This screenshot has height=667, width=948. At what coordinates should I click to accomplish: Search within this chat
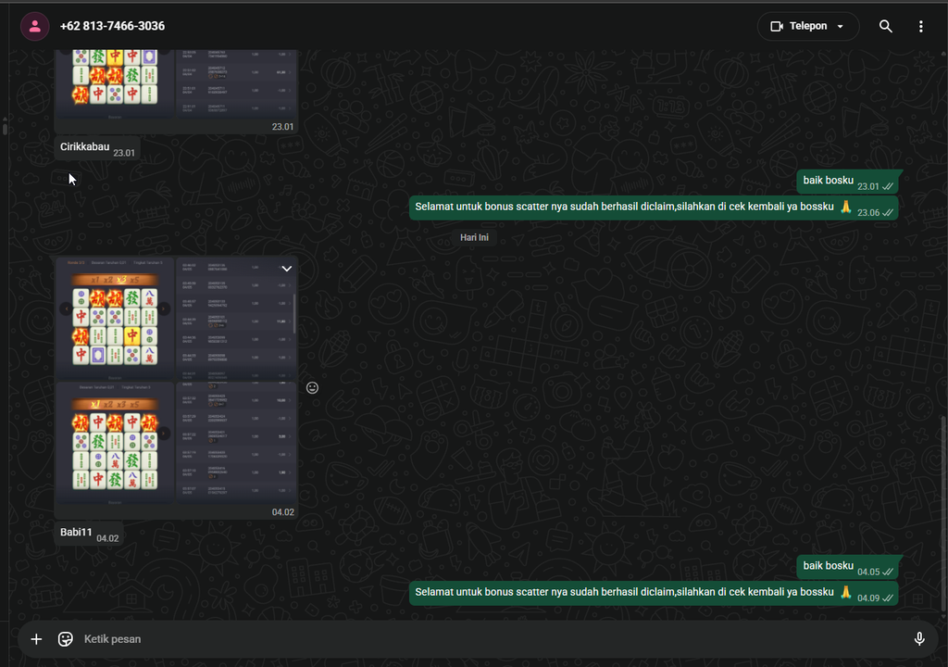pos(886,26)
